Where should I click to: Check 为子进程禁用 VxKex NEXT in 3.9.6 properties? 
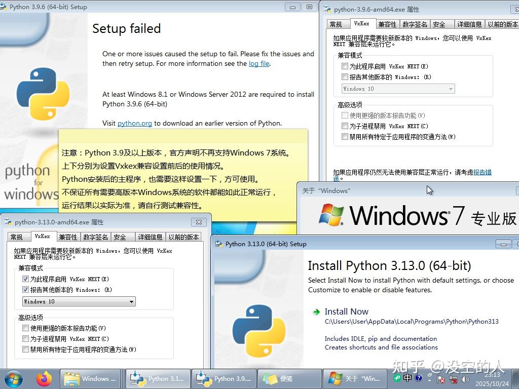(345, 126)
